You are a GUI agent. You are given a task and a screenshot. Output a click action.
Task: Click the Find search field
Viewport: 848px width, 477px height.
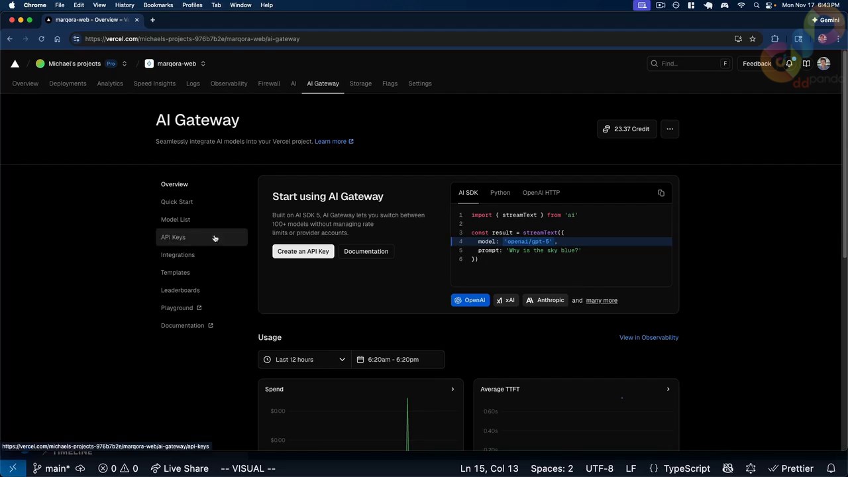(x=689, y=64)
